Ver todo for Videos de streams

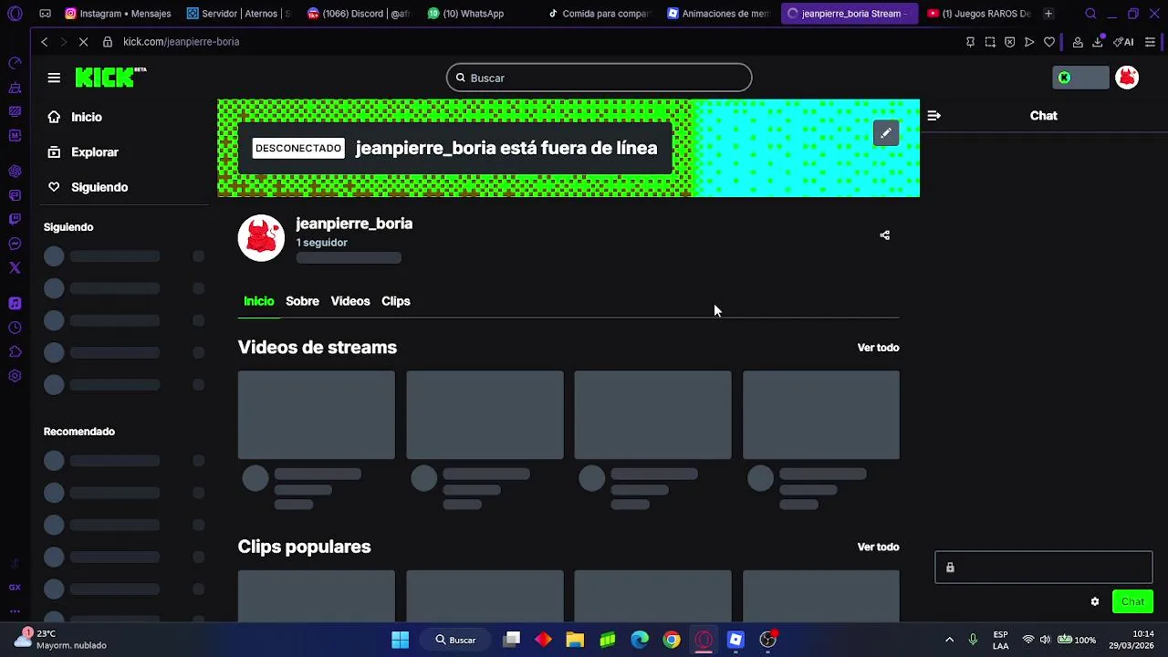878,348
